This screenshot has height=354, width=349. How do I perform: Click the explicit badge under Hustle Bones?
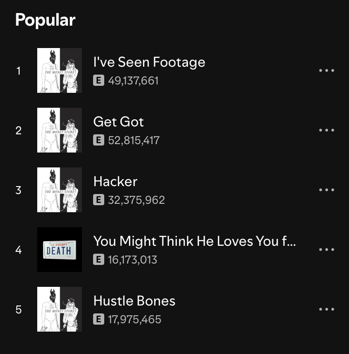(98, 319)
